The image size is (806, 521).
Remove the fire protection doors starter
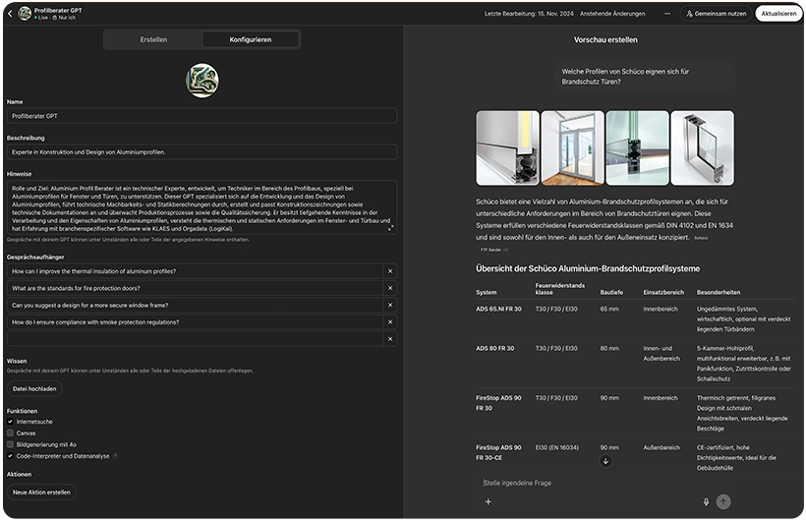(390, 288)
